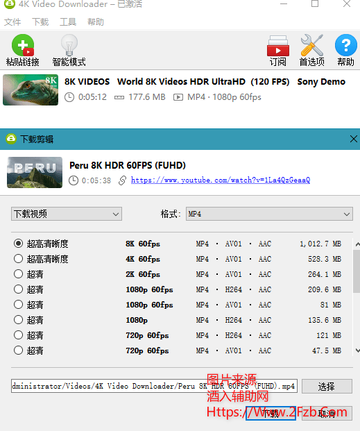Image resolution: width=360 pixels, height=431 pixels.
Task: Click the 取消 cancel button
Action: point(327,413)
